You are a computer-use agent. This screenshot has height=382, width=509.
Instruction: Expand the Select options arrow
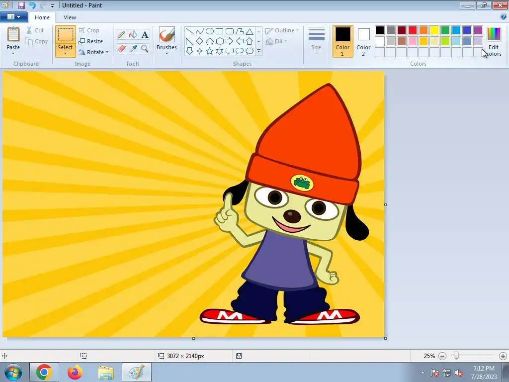[x=65, y=54]
